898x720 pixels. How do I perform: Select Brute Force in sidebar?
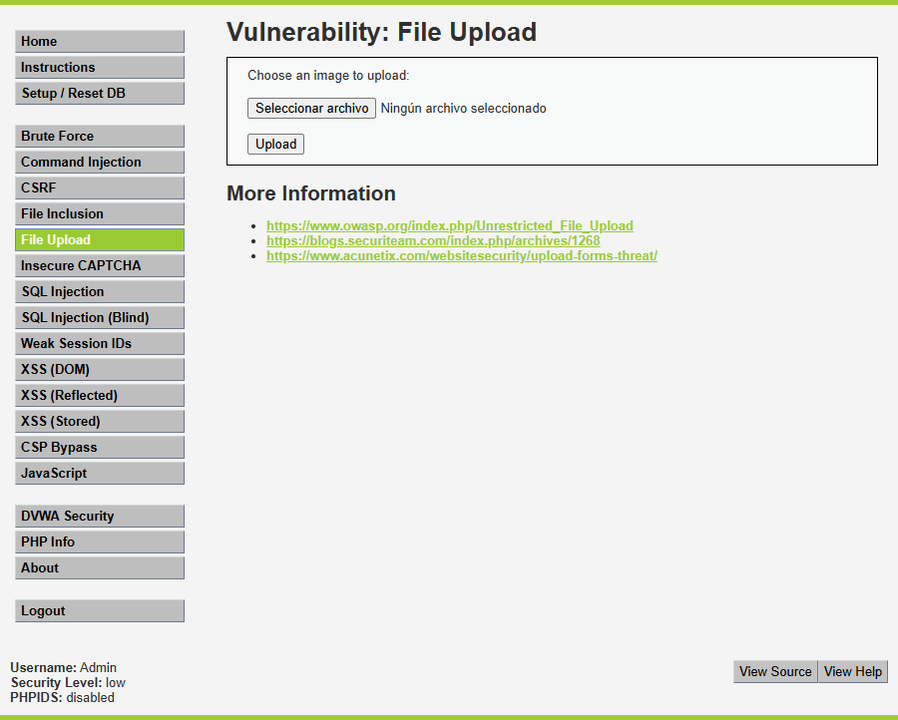click(100, 136)
